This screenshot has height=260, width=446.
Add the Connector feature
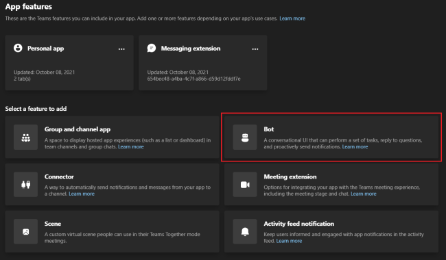tap(112, 184)
